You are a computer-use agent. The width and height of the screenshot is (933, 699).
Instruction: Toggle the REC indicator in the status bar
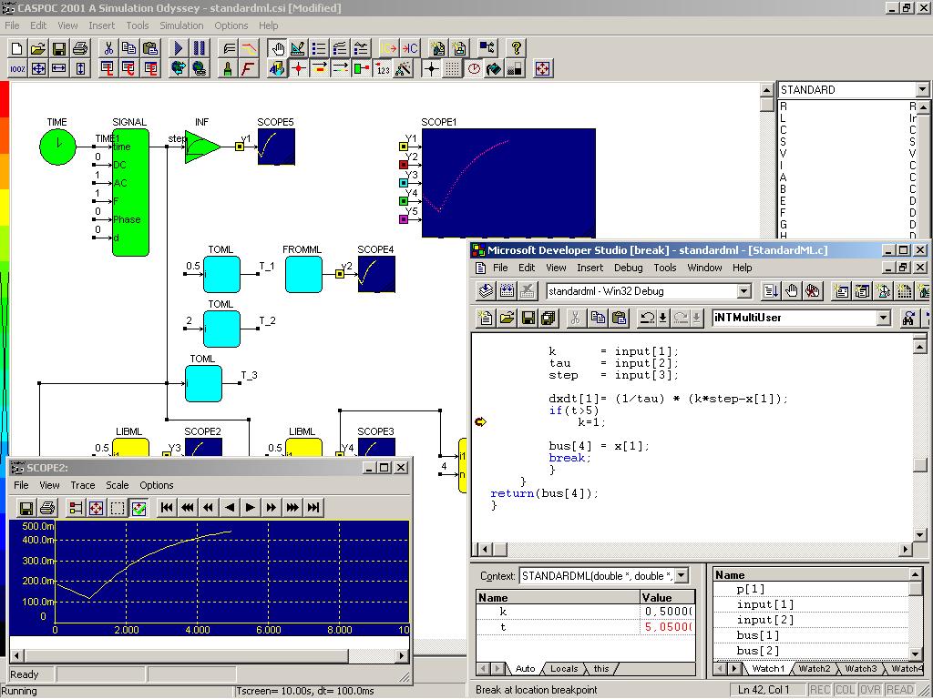(x=820, y=690)
